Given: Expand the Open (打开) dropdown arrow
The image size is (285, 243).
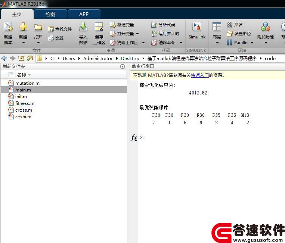Looking at the screenshot, I should (x=38, y=43).
